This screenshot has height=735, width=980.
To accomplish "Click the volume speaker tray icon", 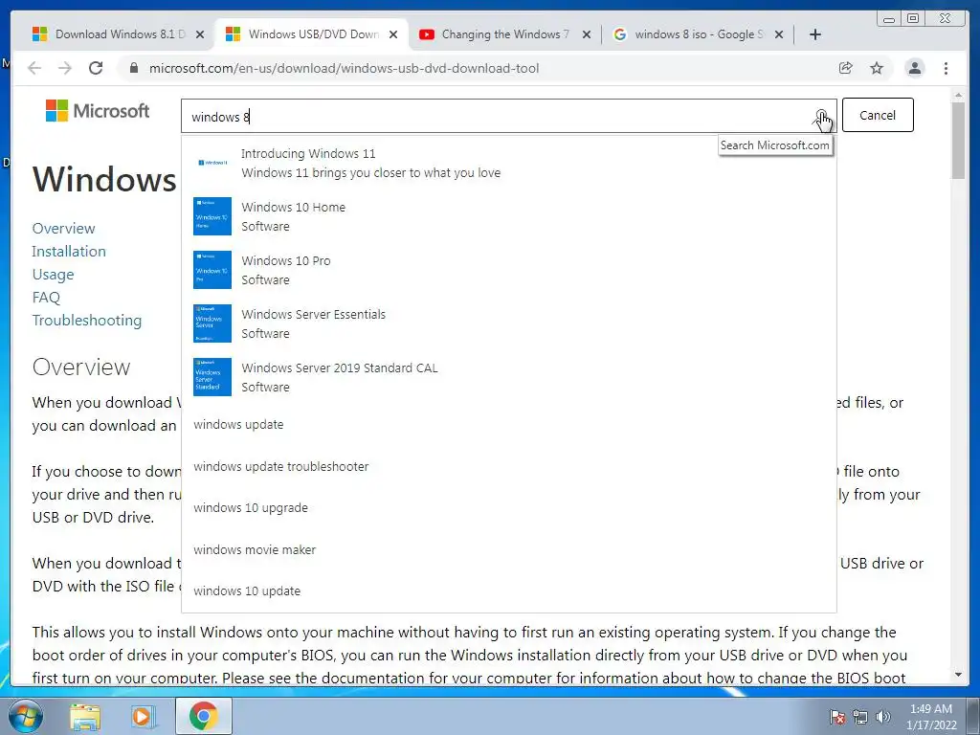I will 883,717.
